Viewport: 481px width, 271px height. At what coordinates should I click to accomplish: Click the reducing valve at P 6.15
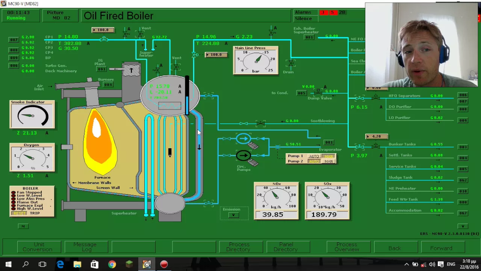click(x=360, y=99)
